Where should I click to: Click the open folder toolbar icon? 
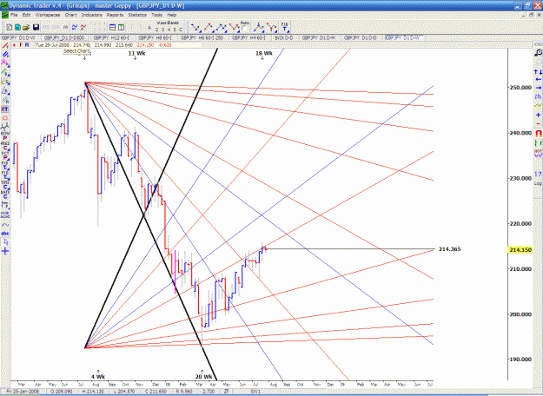pyautogui.click(x=26, y=27)
